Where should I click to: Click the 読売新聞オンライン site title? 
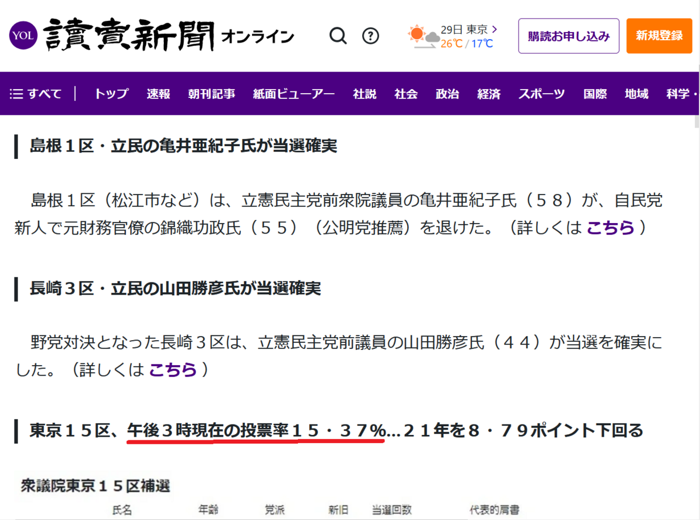pyautogui.click(x=169, y=36)
